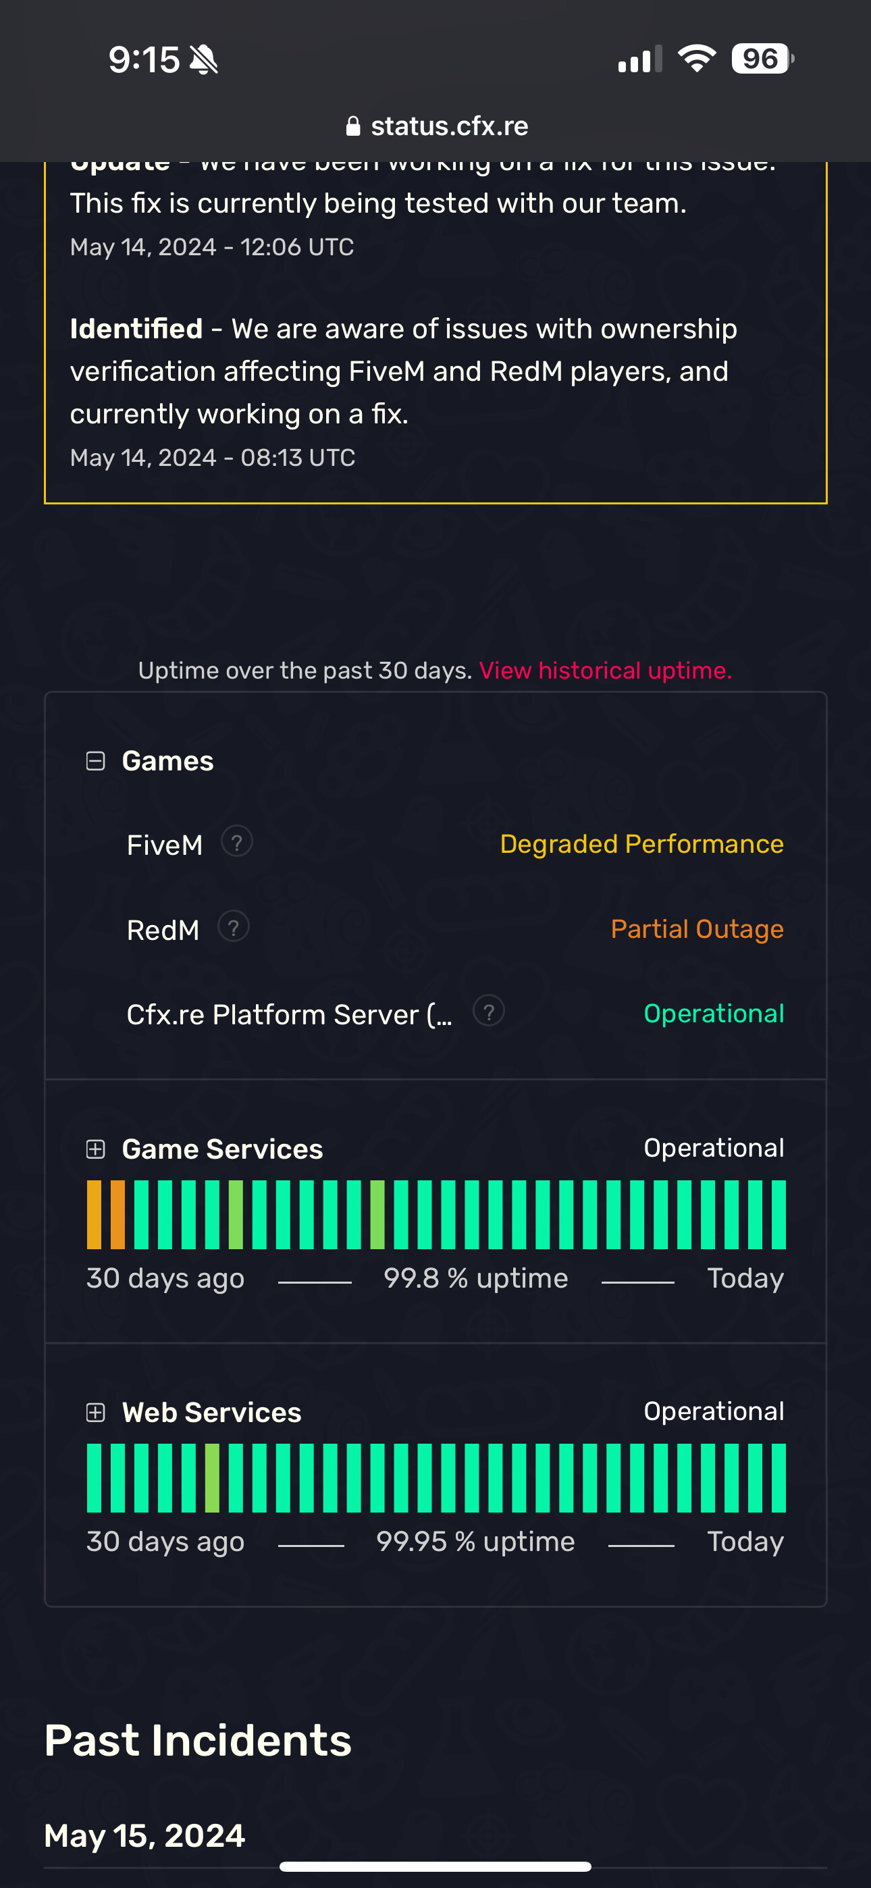Expand the Game Services section
The height and width of the screenshot is (1888, 871).
[x=95, y=1149]
